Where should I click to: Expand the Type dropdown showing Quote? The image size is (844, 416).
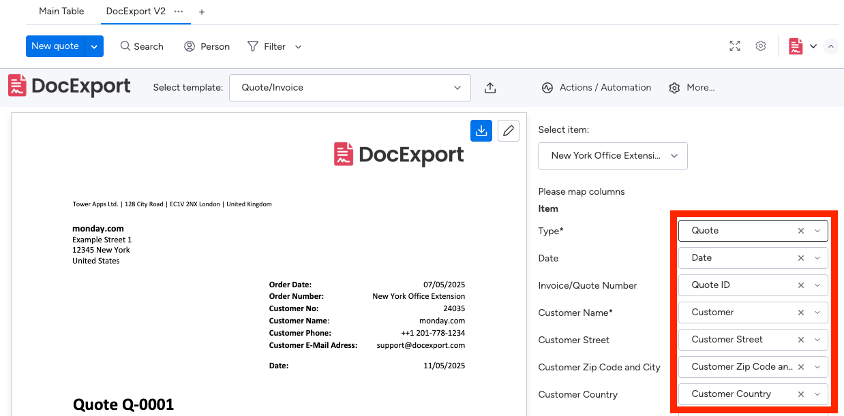coord(817,231)
